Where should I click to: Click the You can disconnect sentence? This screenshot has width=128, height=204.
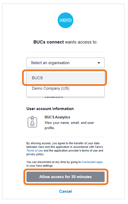click(64, 164)
